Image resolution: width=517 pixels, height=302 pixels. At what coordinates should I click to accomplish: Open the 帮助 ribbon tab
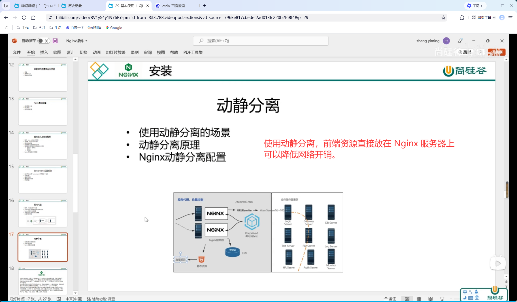click(x=174, y=52)
